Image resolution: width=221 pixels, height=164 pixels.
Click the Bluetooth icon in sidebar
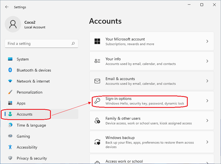(10, 70)
